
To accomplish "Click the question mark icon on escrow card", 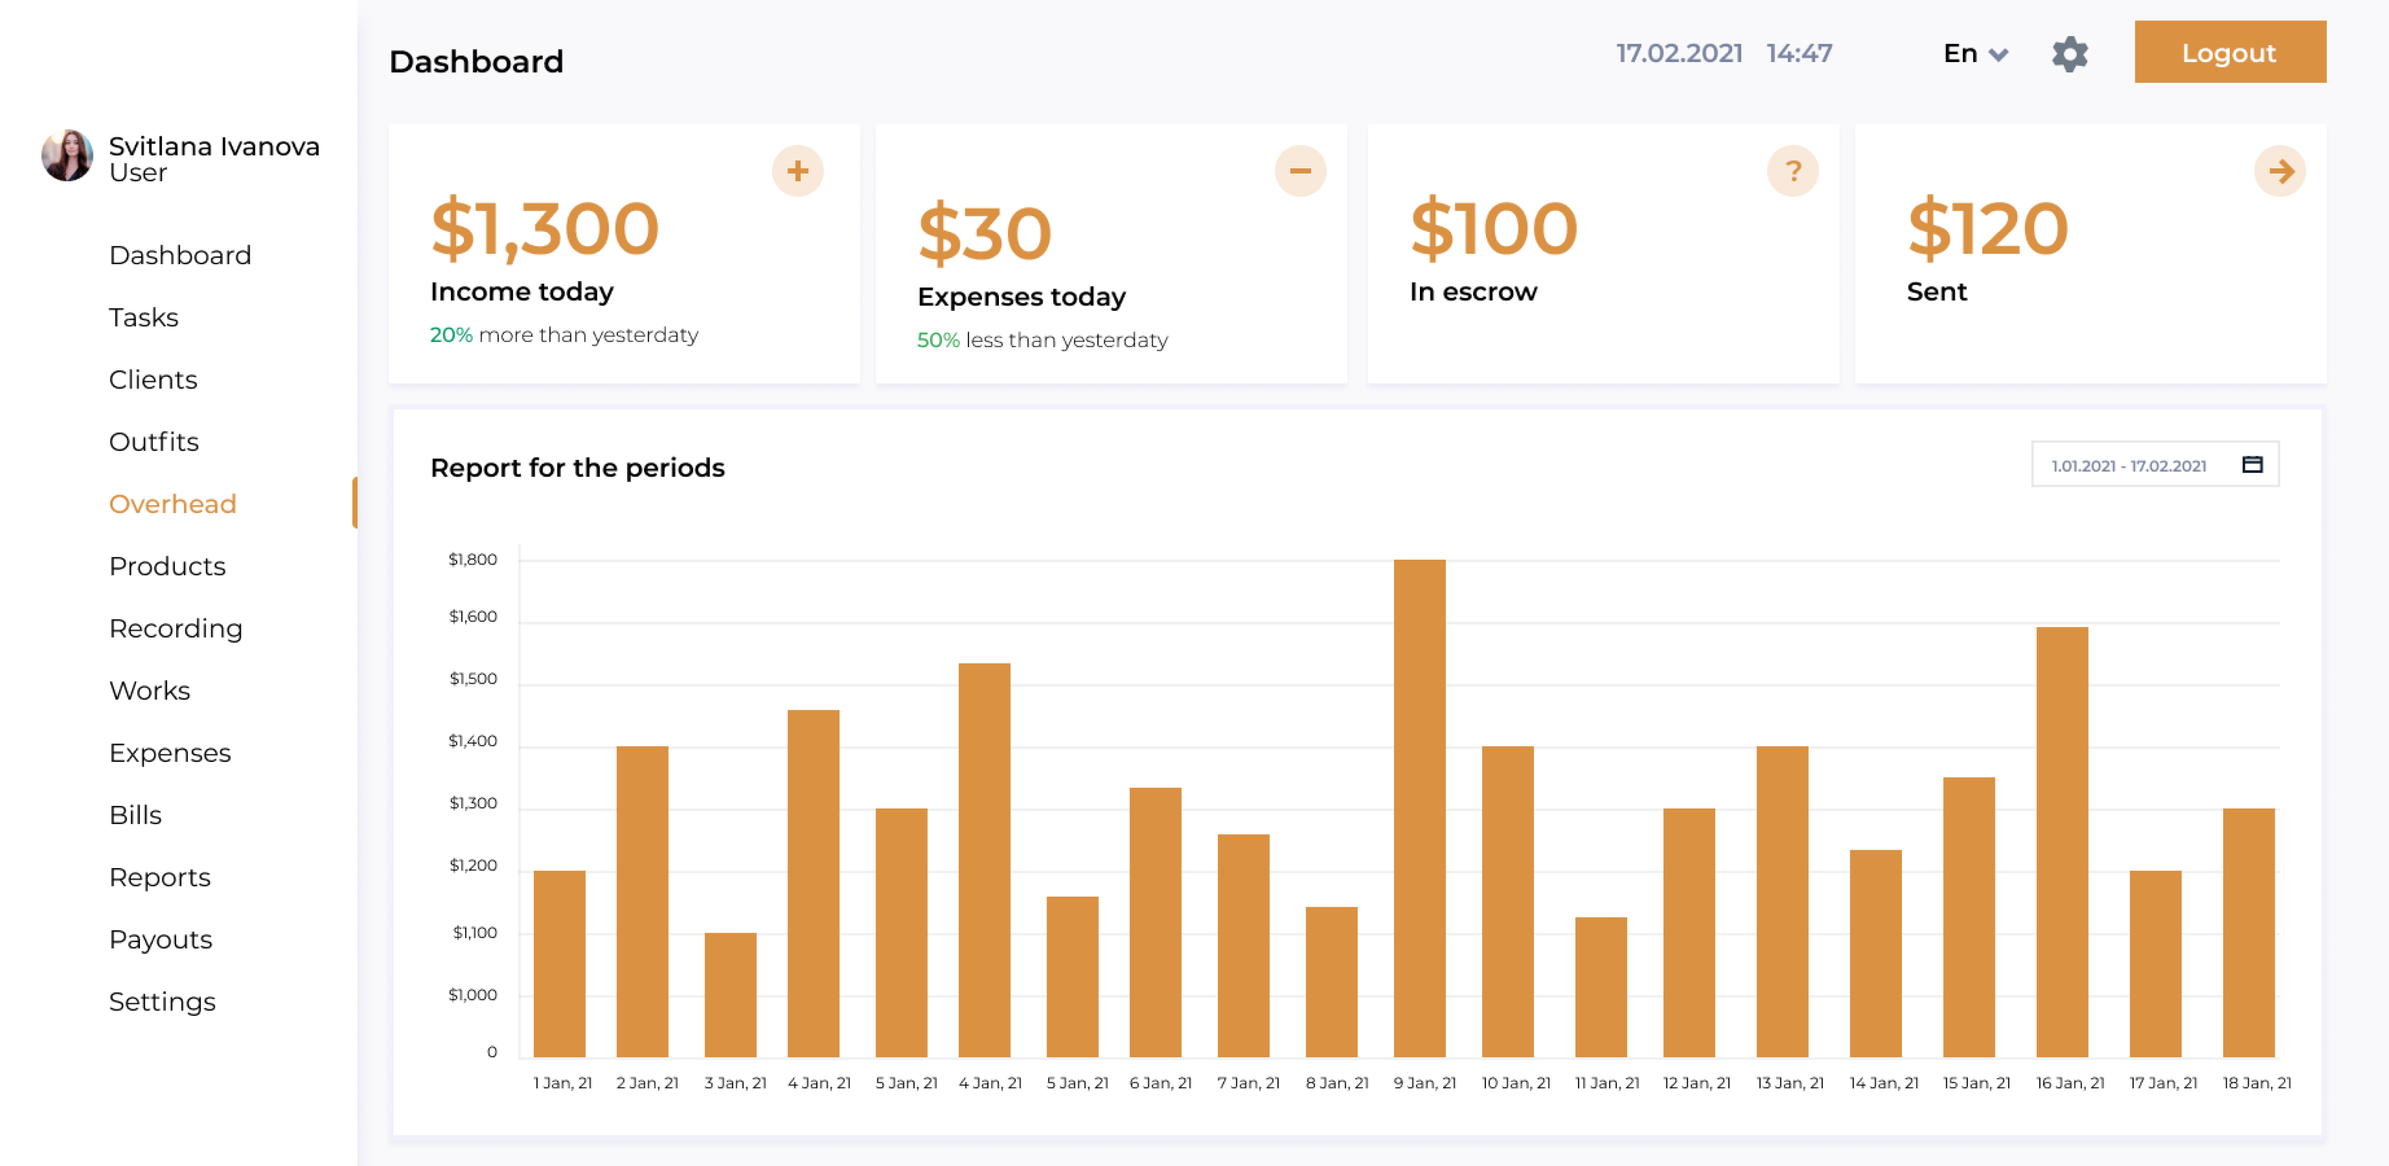I will coord(1792,171).
